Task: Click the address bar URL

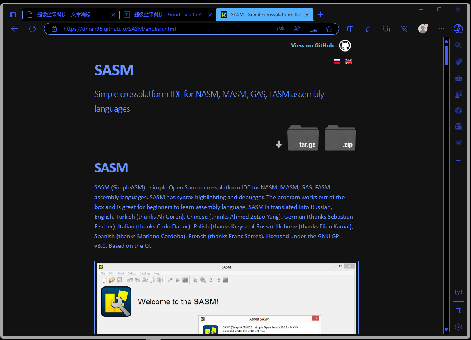Action: [x=120, y=29]
